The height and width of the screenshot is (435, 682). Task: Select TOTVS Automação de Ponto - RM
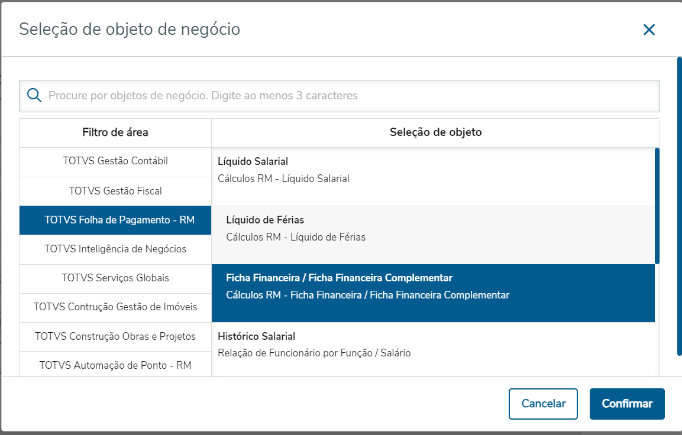coord(115,365)
